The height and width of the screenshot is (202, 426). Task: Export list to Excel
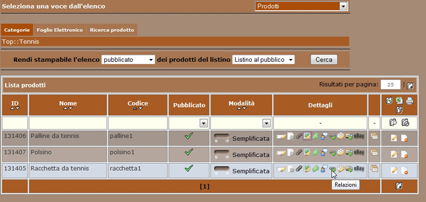(399, 101)
